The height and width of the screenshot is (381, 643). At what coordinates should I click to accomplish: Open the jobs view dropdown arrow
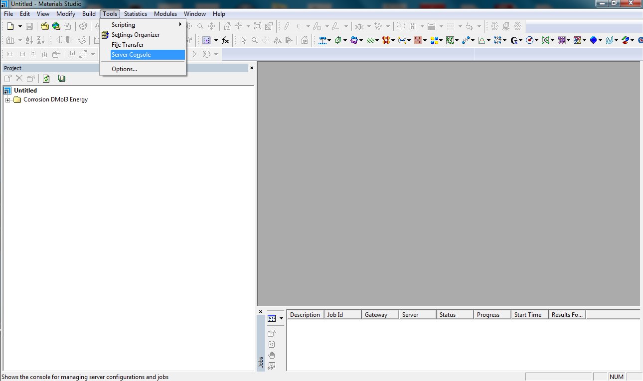pyautogui.click(x=281, y=318)
